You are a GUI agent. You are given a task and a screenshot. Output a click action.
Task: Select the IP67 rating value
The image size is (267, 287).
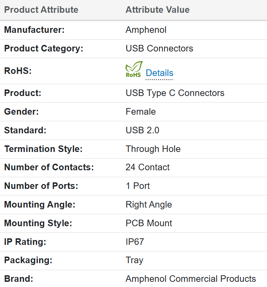click(x=135, y=242)
